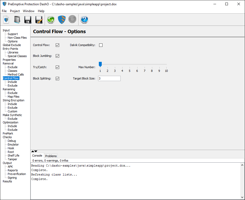Set Max Number slider to 5
The image size is (245, 200).
[x=130, y=64]
